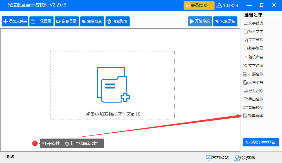282x163 pixels.
Task: Contact QQ客服 customer service
Action: [245, 158]
